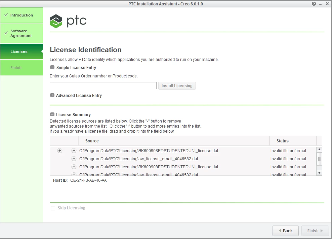Click the add source plus icon
The image size is (332, 239).
[59, 150]
